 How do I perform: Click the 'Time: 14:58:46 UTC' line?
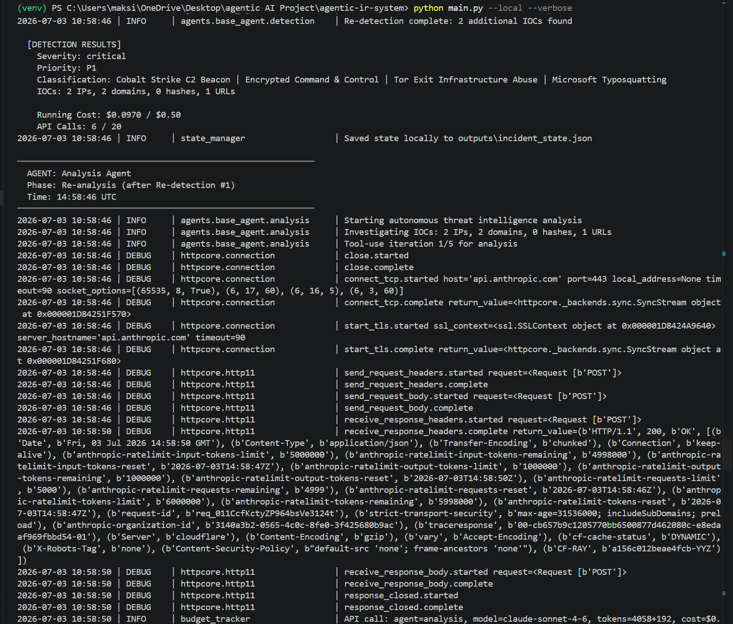pyautogui.click(x=72, y=197)
